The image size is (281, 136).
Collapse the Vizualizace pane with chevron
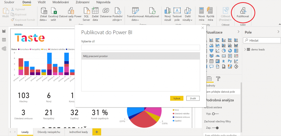tap(238, 32)
